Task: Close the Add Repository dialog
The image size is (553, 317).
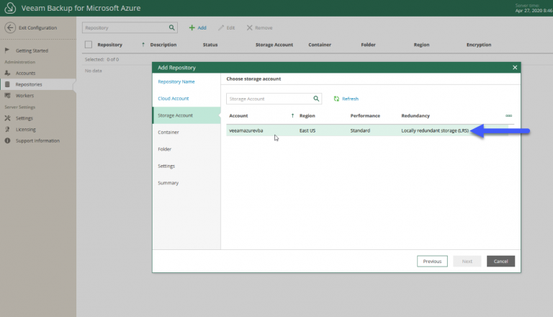Action: pos(515,68)
